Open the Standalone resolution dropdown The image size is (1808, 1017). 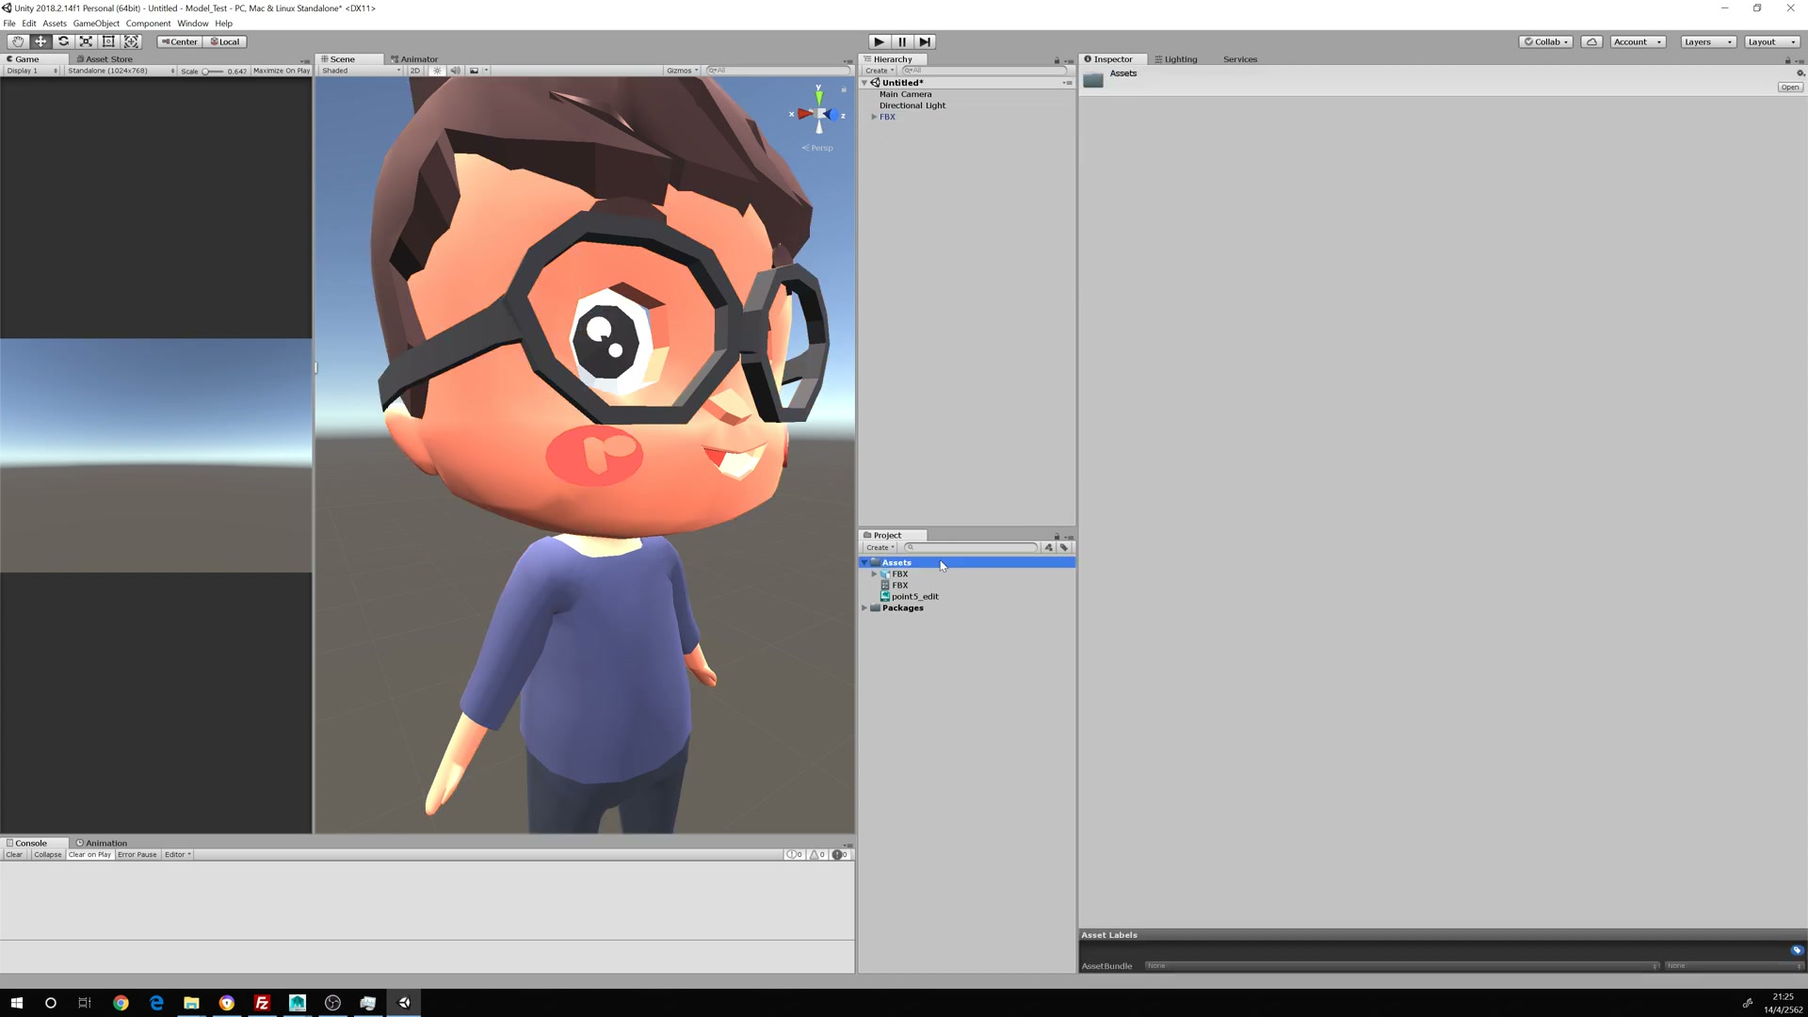point(121,71)
